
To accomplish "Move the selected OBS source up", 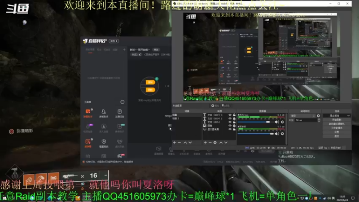I will point(221,142).
